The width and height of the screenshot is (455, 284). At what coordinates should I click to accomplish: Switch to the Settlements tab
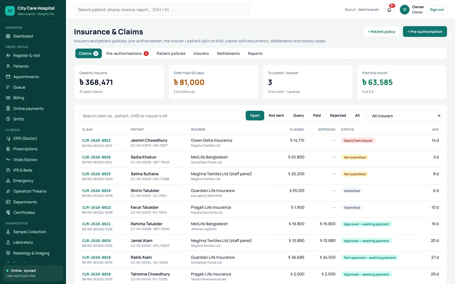228,53
